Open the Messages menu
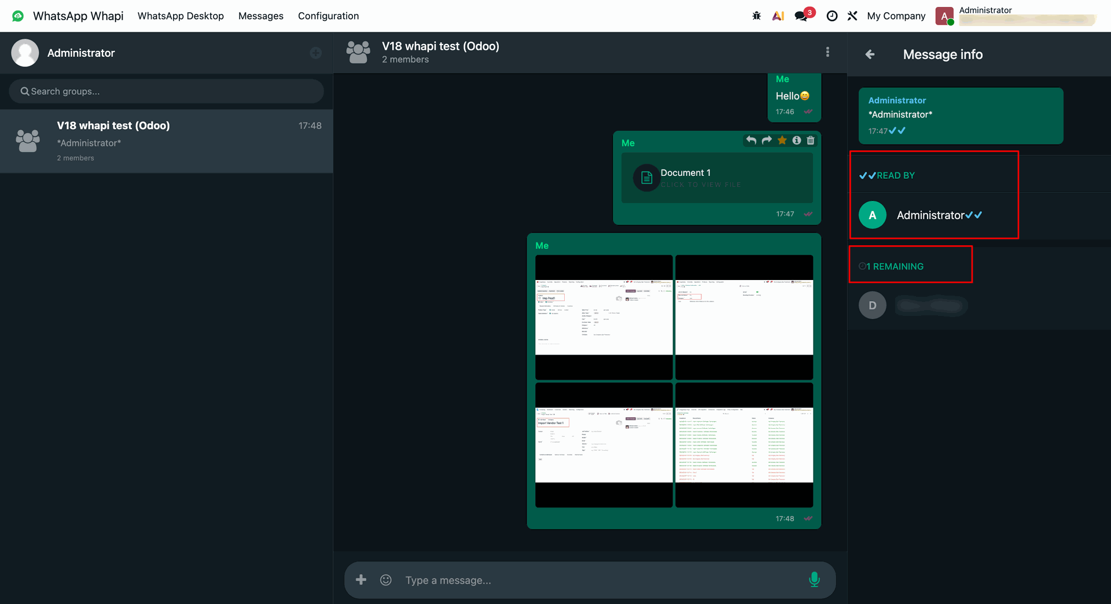 click(x=261, y=16)
